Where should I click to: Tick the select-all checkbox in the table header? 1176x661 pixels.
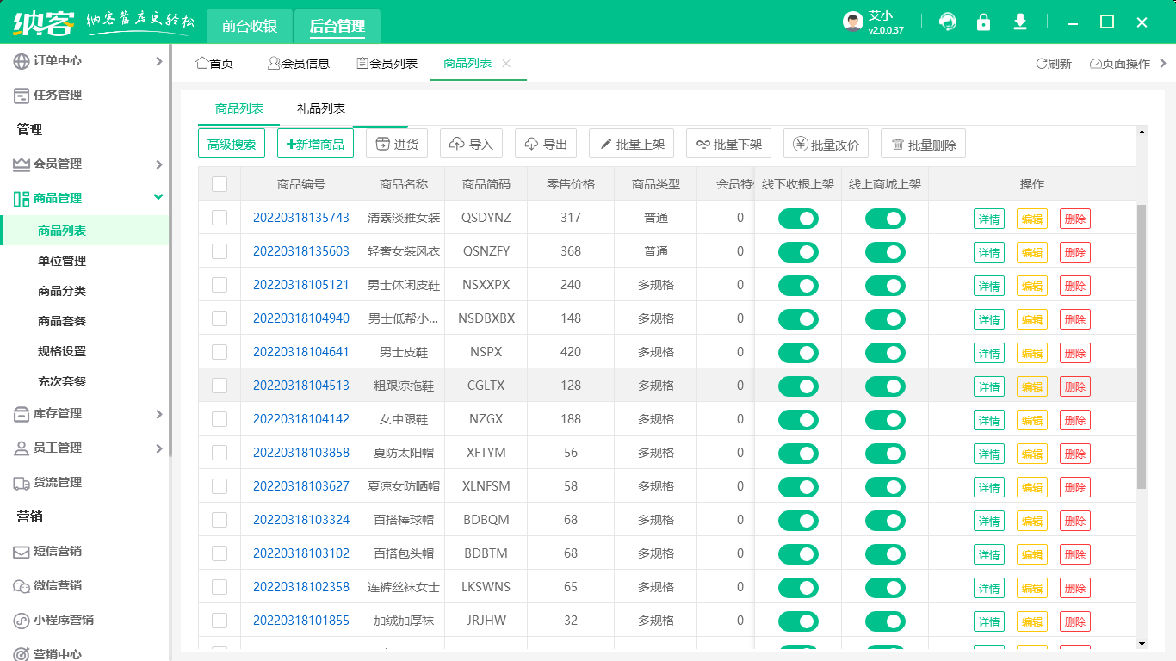220,183
